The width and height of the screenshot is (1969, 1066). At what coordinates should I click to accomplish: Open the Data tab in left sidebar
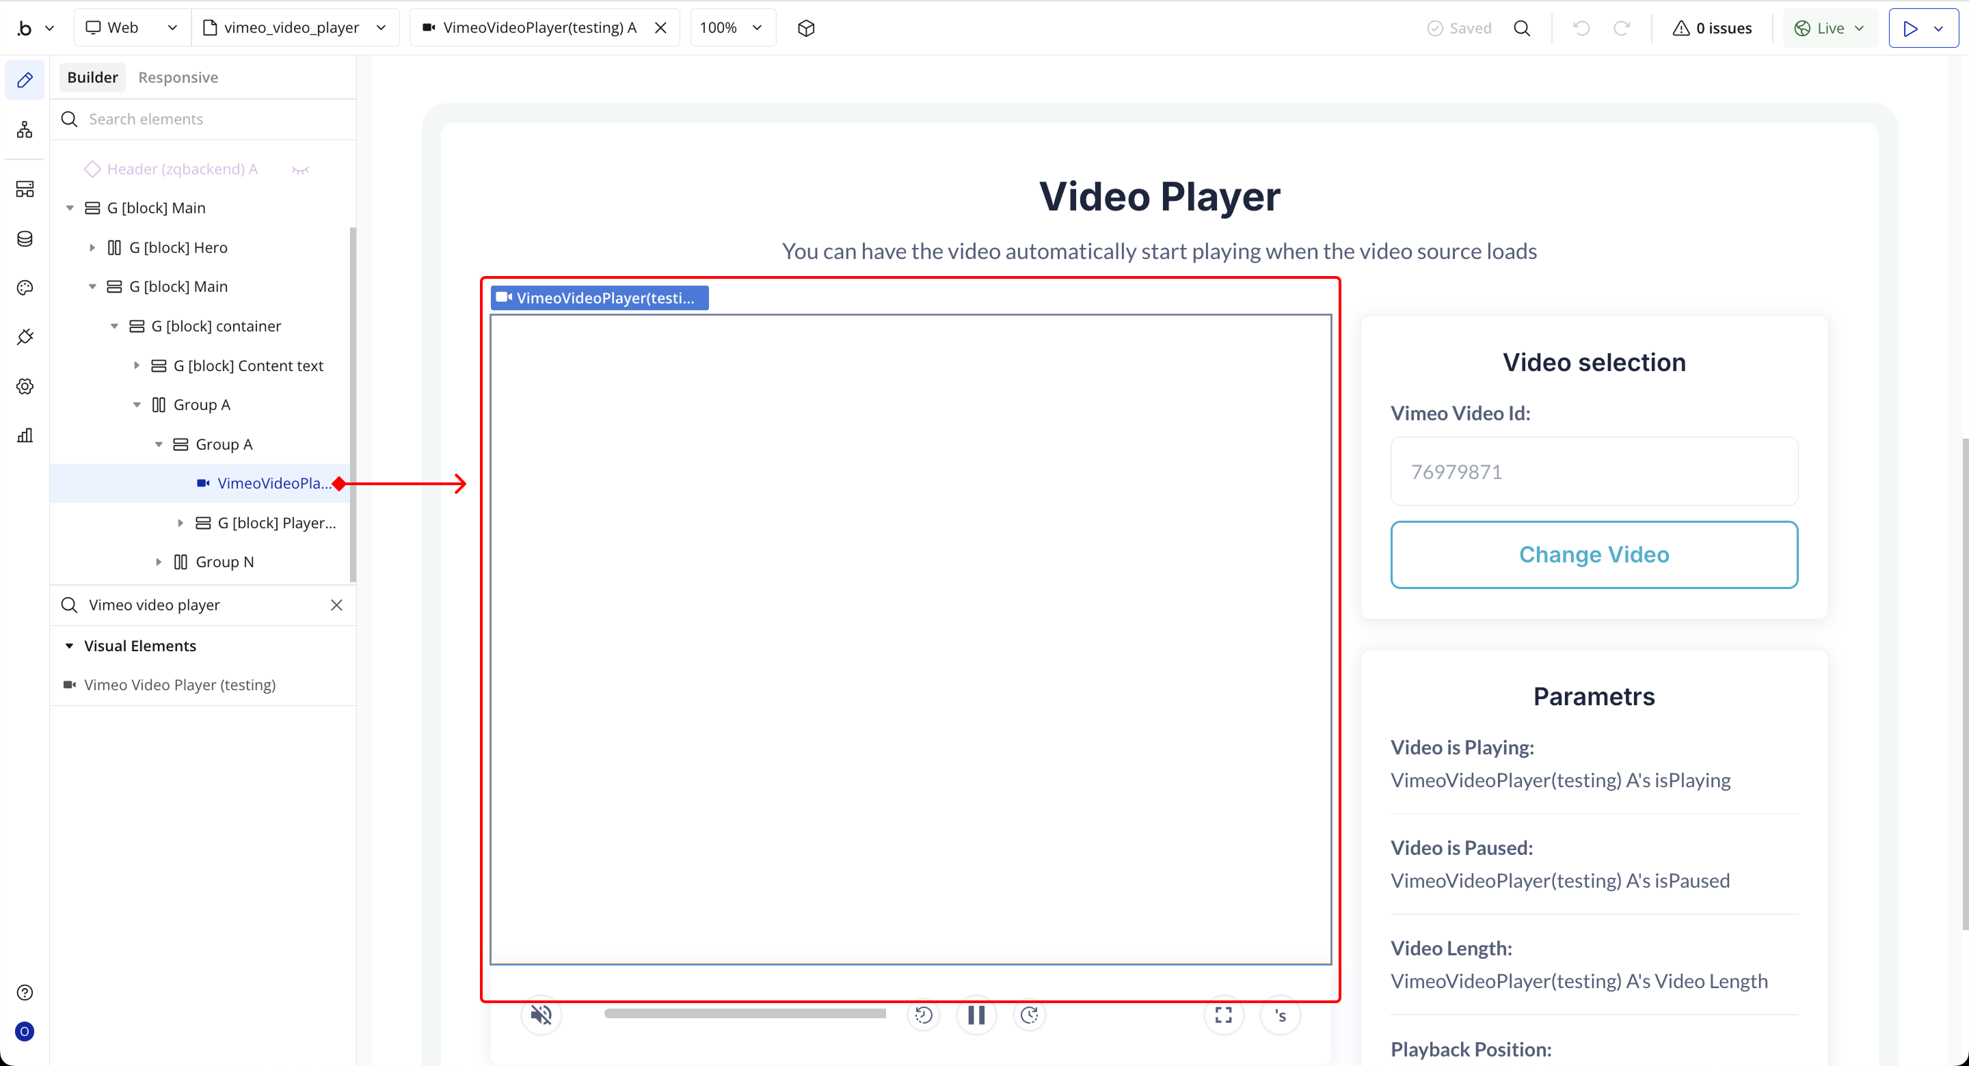pyautogui.click(x=25, y=238)
